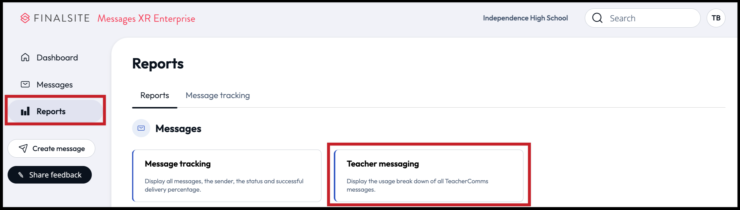The image size is (740, 210).
Task: Click the Share feedback button
Action: point(50,175)
